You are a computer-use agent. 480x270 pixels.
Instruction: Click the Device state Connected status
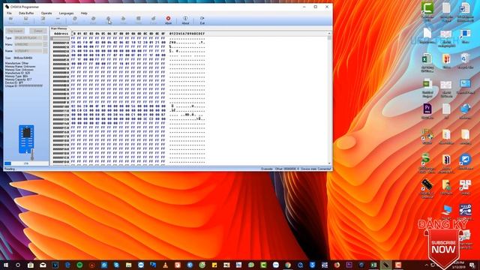coord(316,169)
